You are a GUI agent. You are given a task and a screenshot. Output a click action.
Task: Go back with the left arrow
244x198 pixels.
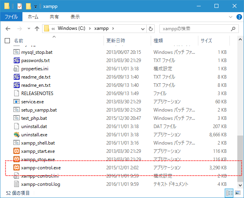click(8, 29)
